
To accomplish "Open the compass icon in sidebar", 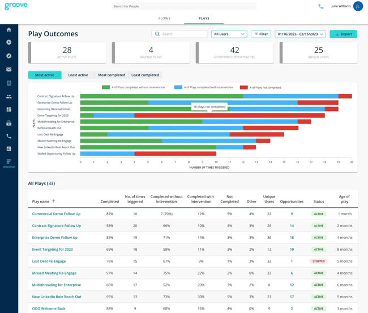I will click(x=9, y=56).
